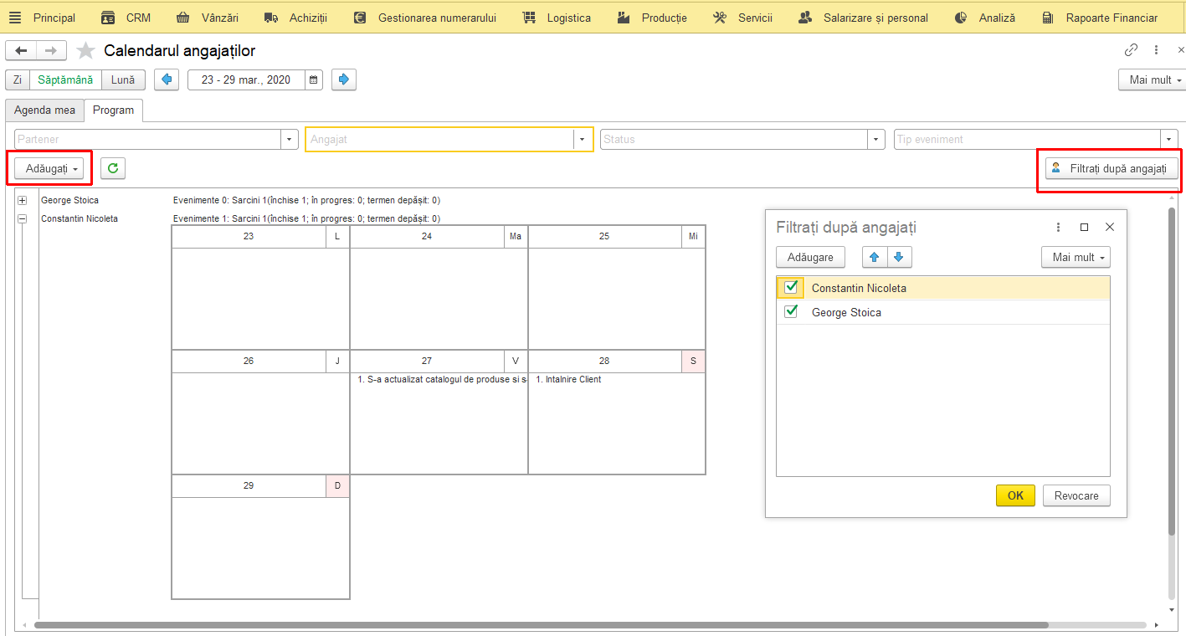
Task: Click the horizontal scrollbar at bottom
Action: pyautogui.click(x=541, y=625)
